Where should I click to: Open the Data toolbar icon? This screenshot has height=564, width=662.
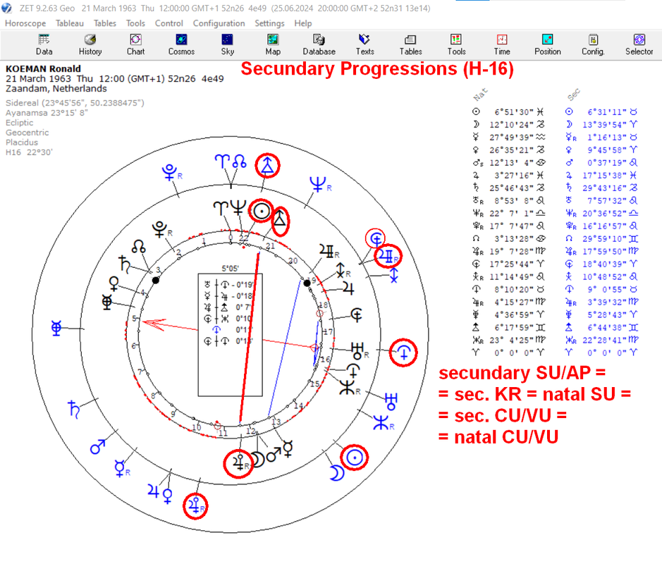[44, 44]
